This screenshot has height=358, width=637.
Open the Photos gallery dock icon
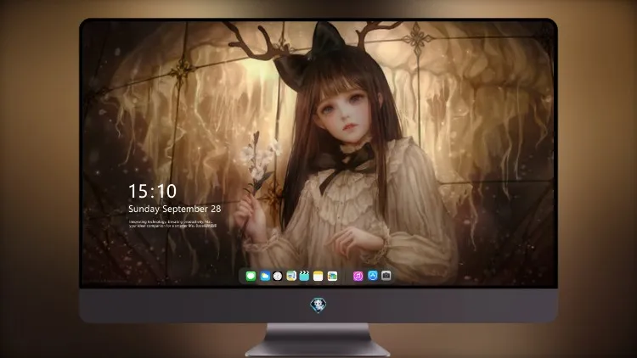coord(332,276)
